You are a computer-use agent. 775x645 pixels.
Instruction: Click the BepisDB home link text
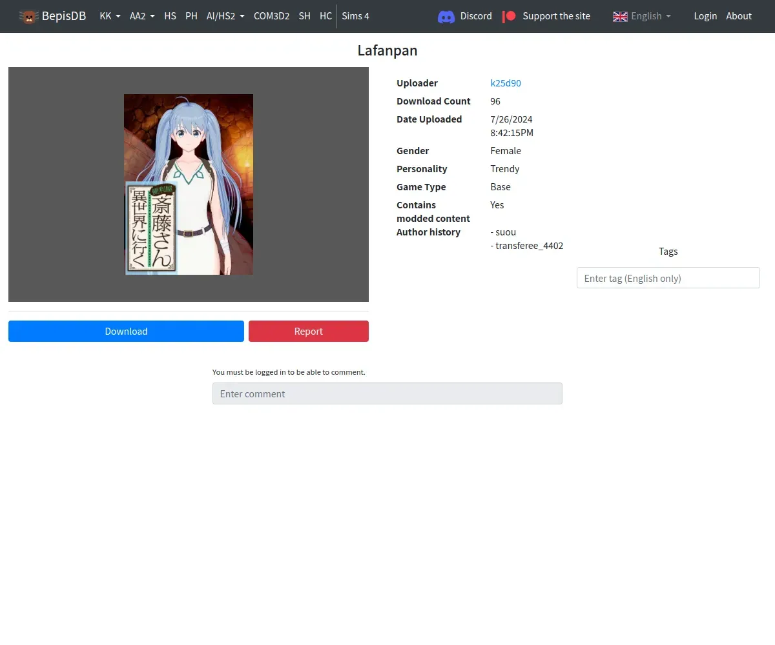pyautogui.click(x=64, y=16)
